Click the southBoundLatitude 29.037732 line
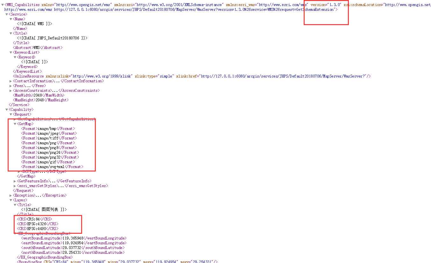431x263 pixels. tap(73, 248)
